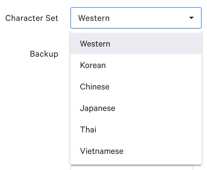Click the Character Set label
Screen dimensions: 207x170
click(32, 18)
